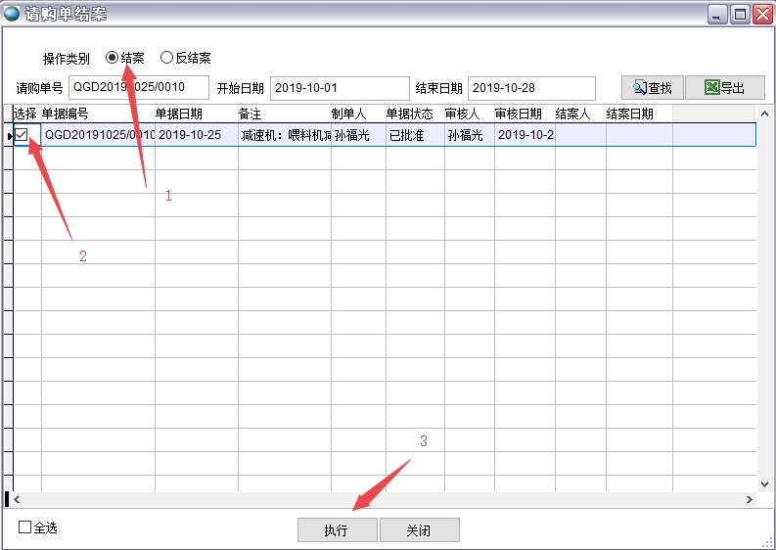Select the 反结案 radio option

click(x=167, y=58)
